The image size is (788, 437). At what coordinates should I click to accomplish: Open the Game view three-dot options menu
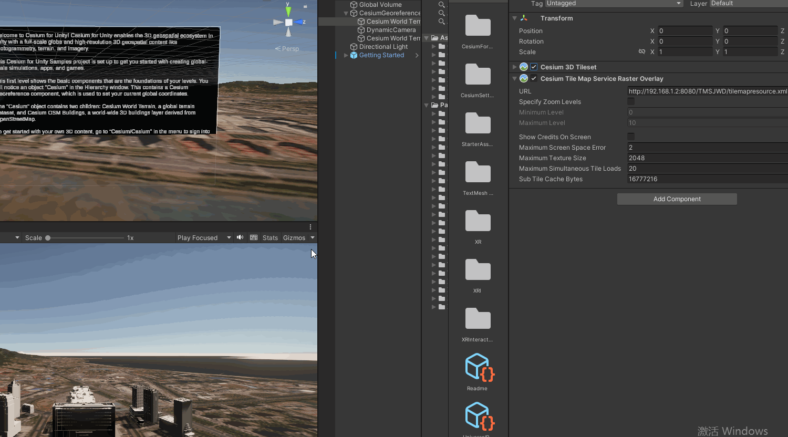310,227
